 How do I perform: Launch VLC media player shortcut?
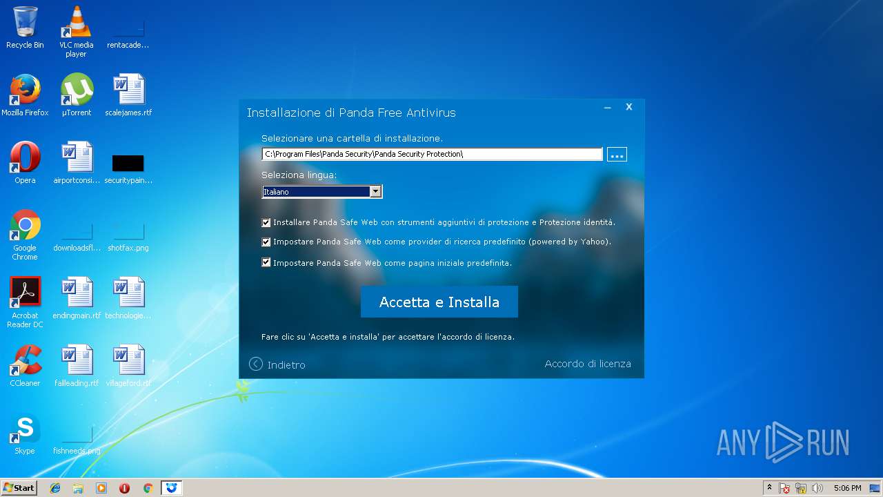tap(76, 32)
